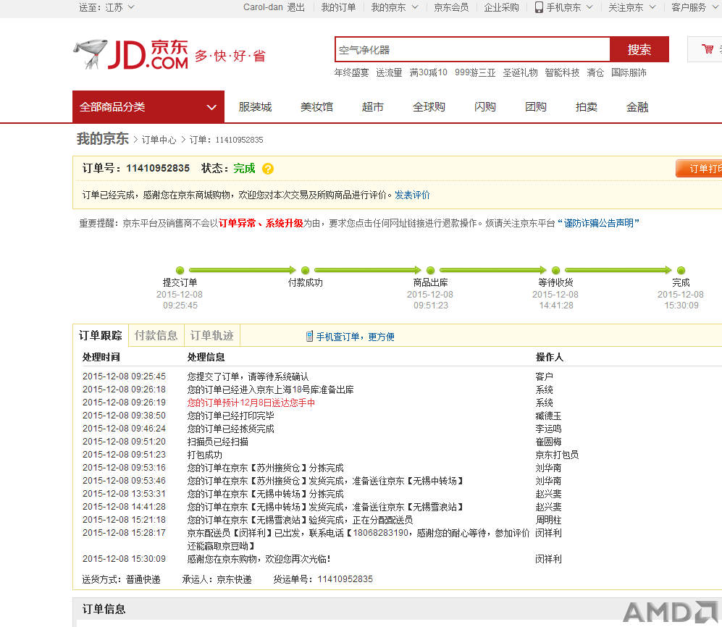Open the 团购 navigation item
The width and height of the screenshot is (722, 627).
click(535, 107)
